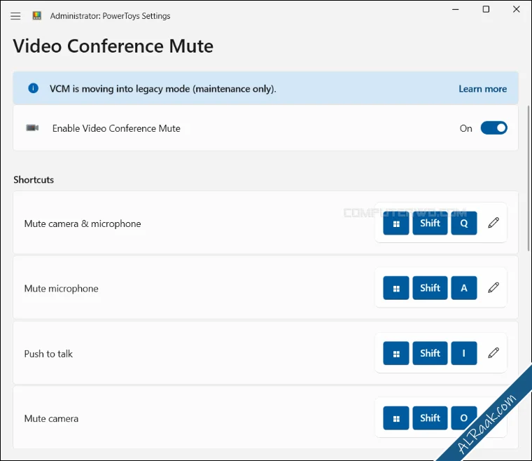Edit shortcut for Mute camera & microphone

point(493,223)
